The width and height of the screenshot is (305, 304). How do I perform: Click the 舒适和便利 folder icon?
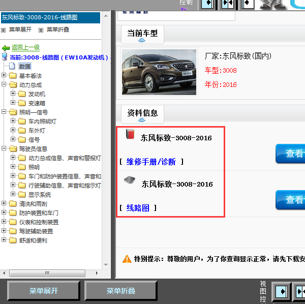click(x=13, y=240)
